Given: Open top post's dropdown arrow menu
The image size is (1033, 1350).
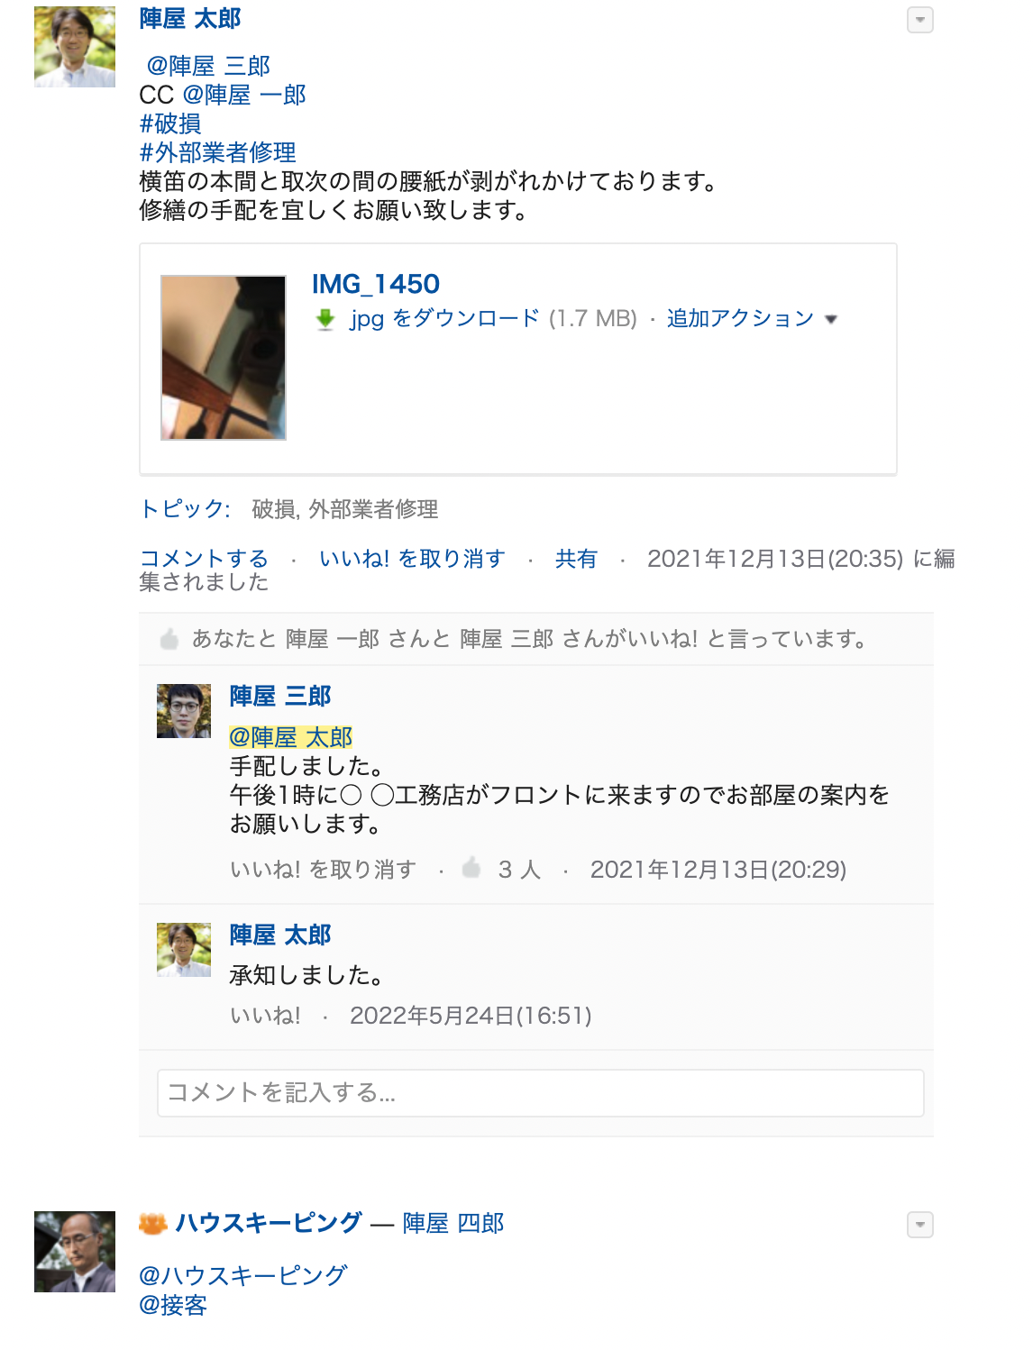Looking at the screenshot, I should (x=920, y=20).
